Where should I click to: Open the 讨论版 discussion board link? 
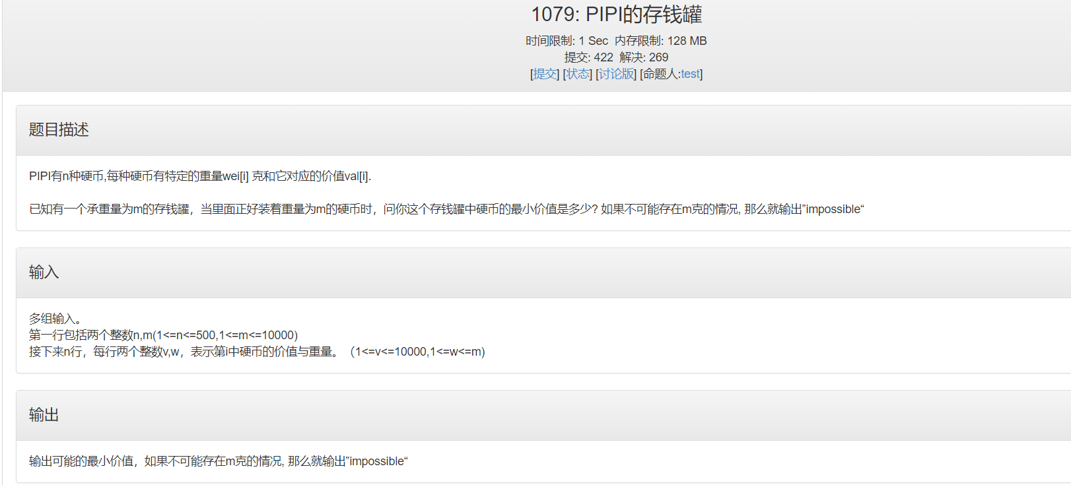pyautogui.click(x=616, y=74)
